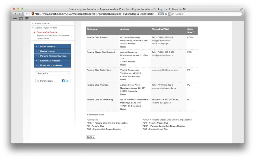Click the 5 Addresses found text
The height and width of the screenshot is (159, 255).
click(95, 115)
